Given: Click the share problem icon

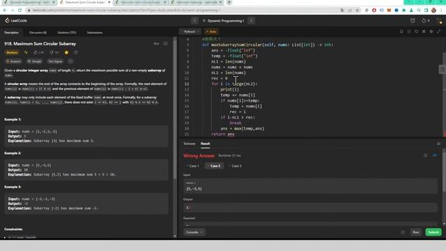Looking at the screenshot, I should click(x=76, y=52).
